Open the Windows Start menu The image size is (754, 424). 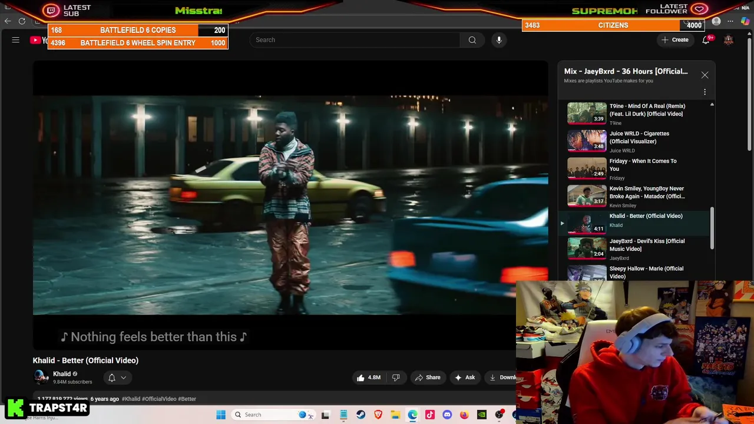pyautogui.click(x=221, y=415)
